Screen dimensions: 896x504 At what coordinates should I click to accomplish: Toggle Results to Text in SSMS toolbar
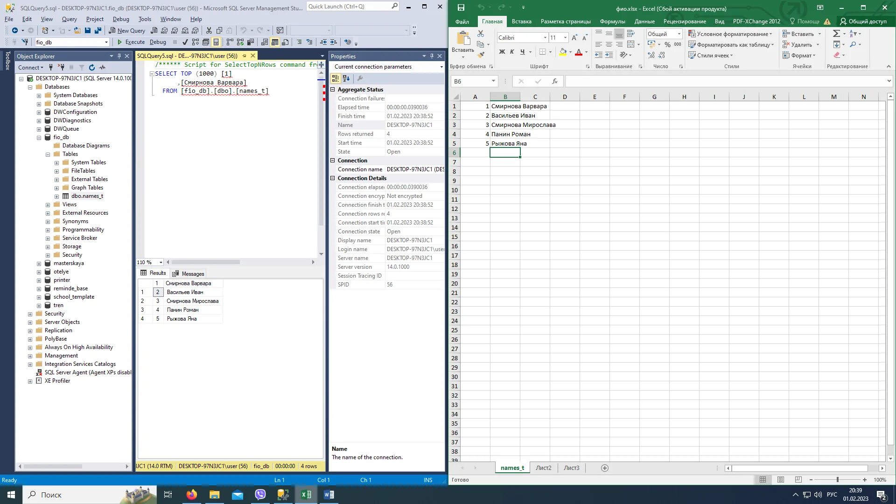(x=265, y=42)
